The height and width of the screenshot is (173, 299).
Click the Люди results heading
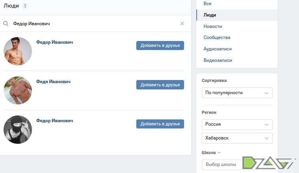[x=11, y=6]
